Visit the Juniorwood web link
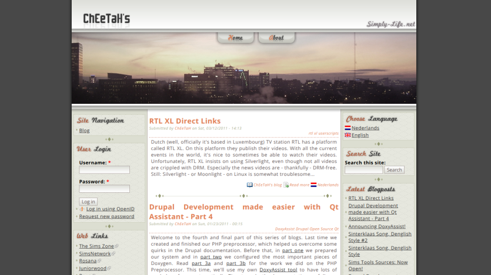491x275 pixels. click(x=93, y=268)
